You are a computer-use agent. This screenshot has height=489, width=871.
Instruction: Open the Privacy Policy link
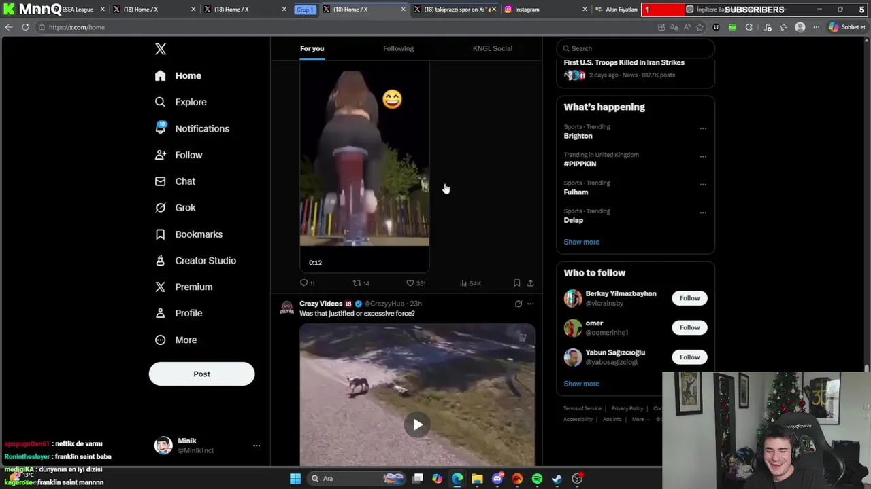(x=627, y=408)
